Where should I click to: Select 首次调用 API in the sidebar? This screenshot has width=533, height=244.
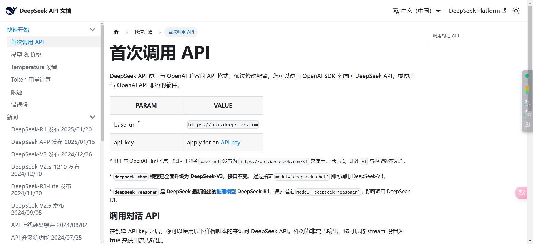click(54, 42)
